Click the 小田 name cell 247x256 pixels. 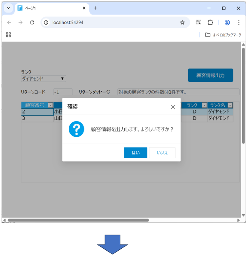[58, 112]
